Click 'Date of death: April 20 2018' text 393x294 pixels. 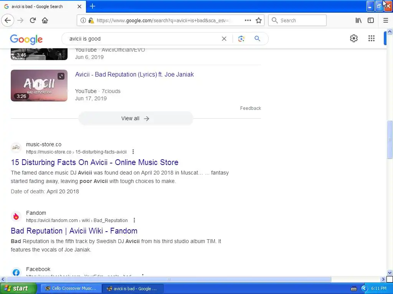click(45, 191)
